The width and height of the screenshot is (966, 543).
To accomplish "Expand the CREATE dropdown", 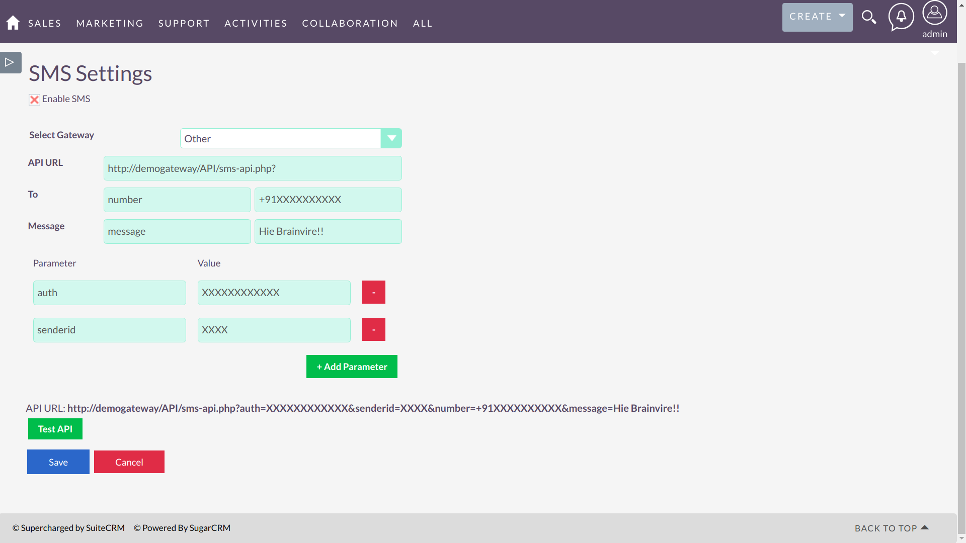I will click(817, 16).
